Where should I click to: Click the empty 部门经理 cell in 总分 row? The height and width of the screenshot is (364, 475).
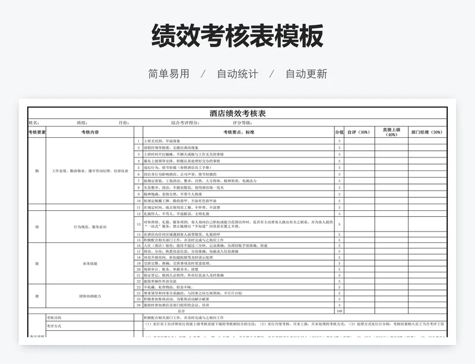pyautogui.click(x=427, y=311)
